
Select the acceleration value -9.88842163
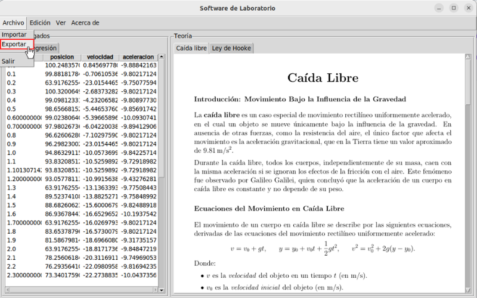[x=138, y=66]
